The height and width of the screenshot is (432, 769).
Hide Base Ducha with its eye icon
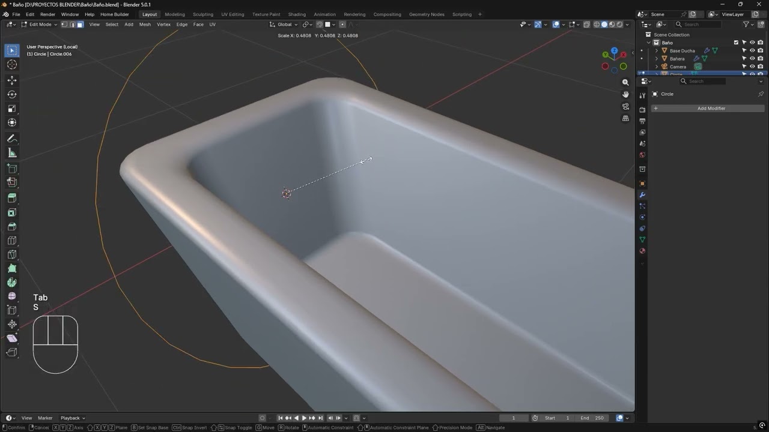pos(752,50)
